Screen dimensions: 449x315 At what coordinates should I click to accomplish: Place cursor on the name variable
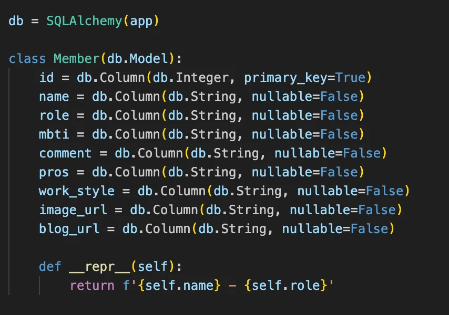54,97
